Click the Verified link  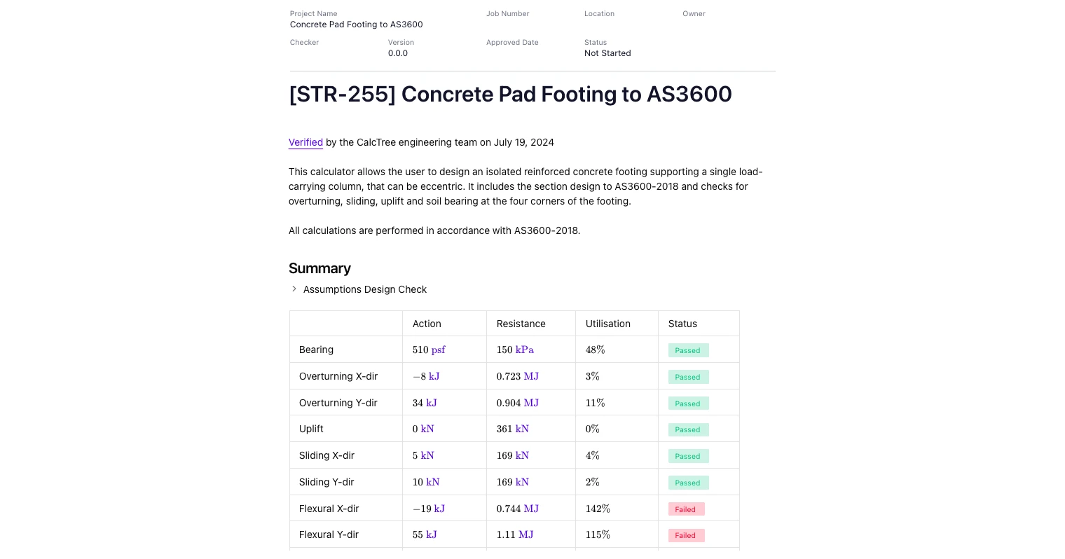coord(305,142)
